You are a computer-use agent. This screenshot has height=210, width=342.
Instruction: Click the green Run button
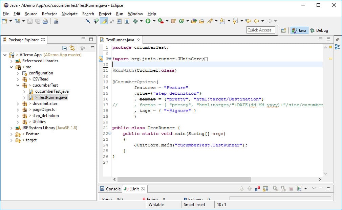pos(148,21)
